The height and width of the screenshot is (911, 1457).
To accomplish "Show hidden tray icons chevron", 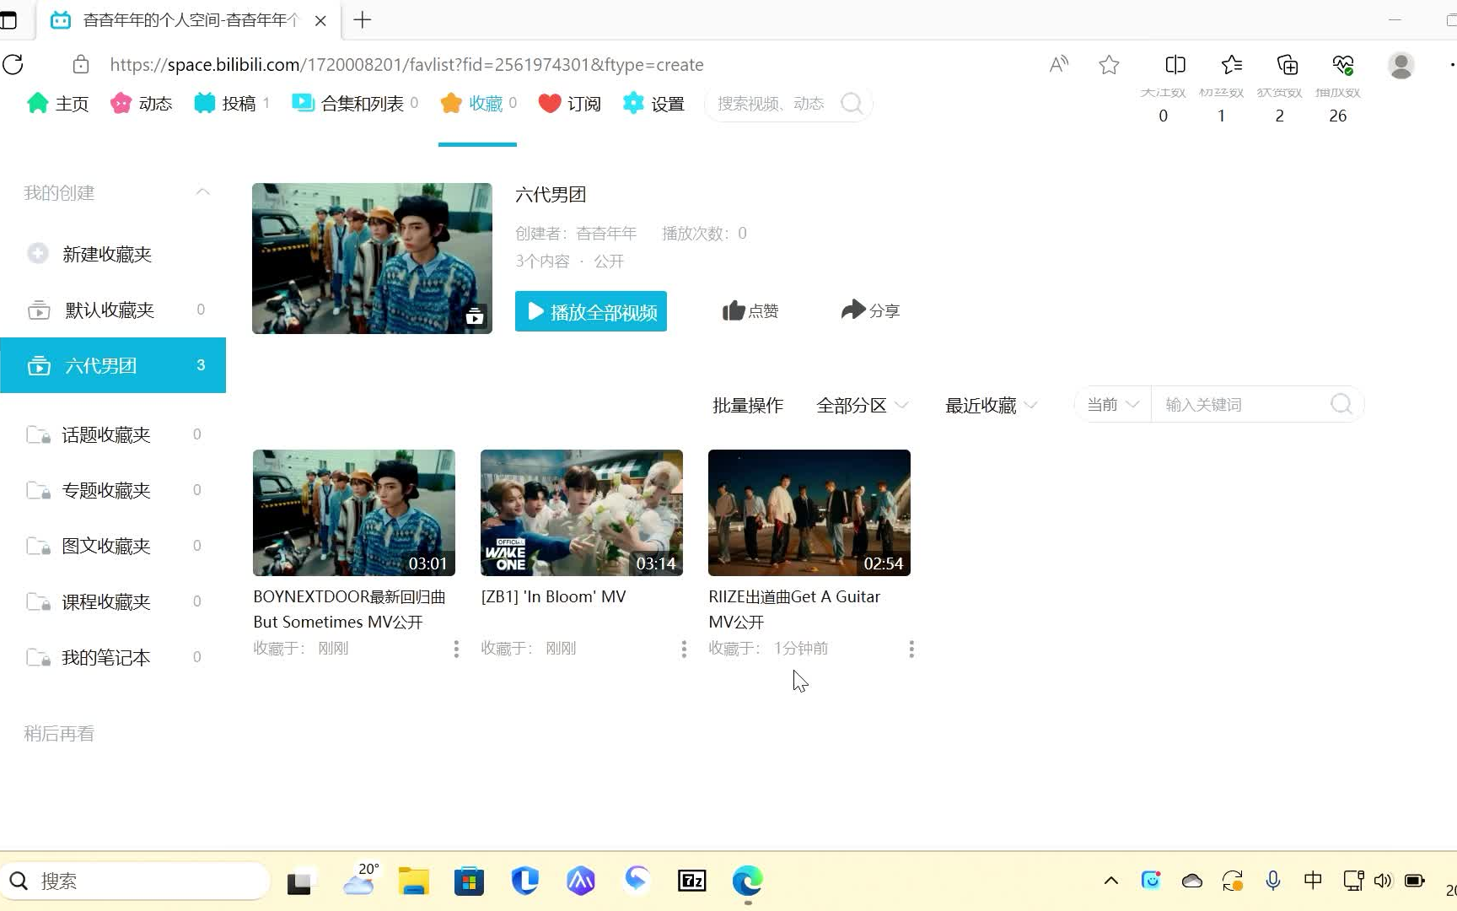I will (x=1111, y=881).
